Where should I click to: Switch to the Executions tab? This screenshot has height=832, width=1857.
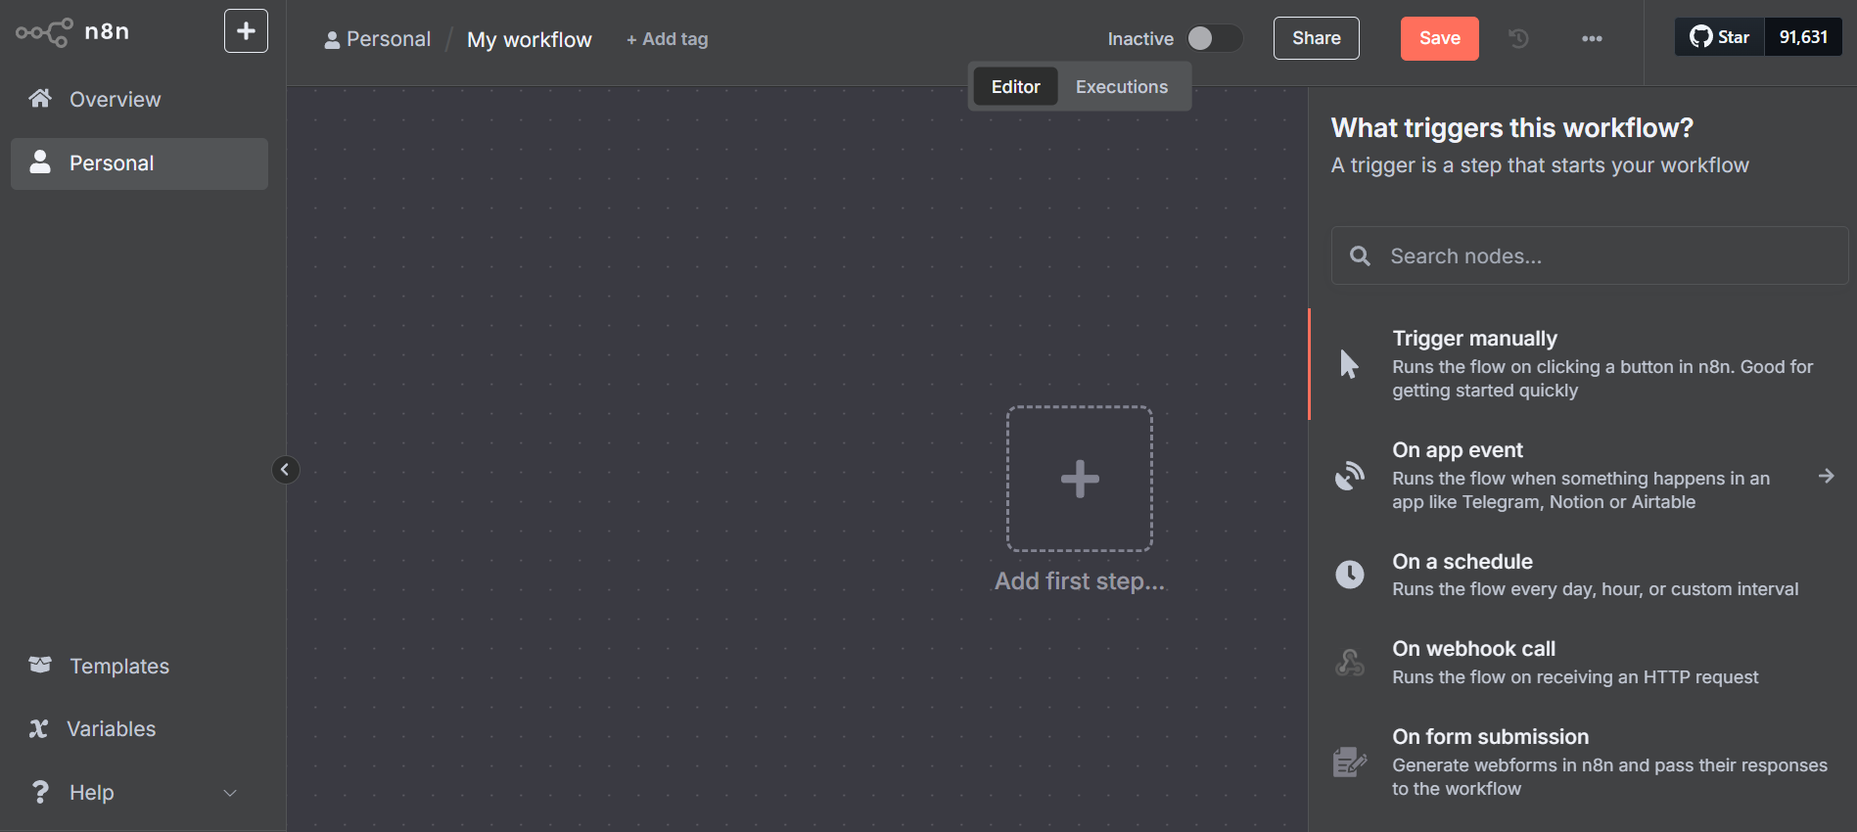(1122, 87)
